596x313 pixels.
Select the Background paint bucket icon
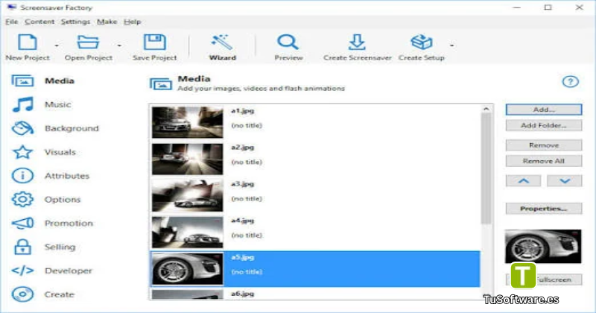point(22,128)
